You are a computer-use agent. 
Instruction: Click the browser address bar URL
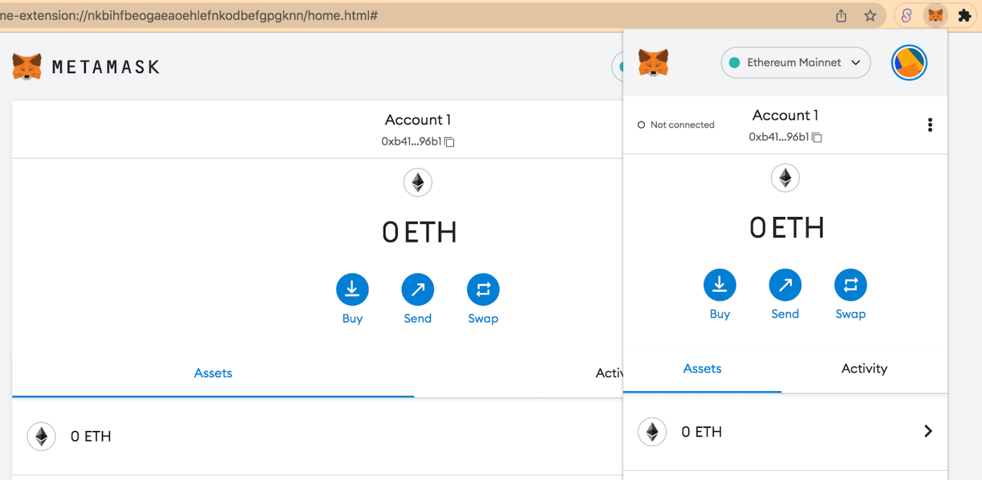(189, 16)
